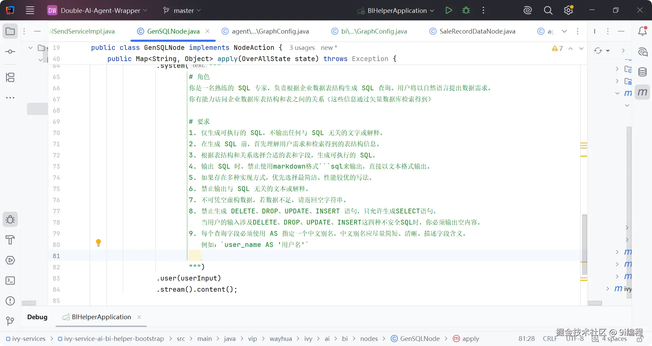Switch to SaleRecordDataNode.java tab
The width and height of the screenshot is (652, 346).
click(x=473, y=31)
